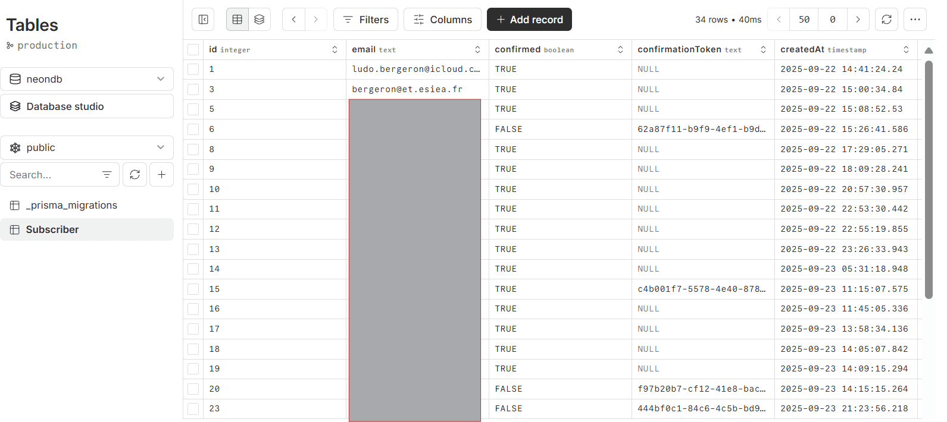Open the neondb database dropdown
This screenshot has height=422, width=947.
pos(87,79)
